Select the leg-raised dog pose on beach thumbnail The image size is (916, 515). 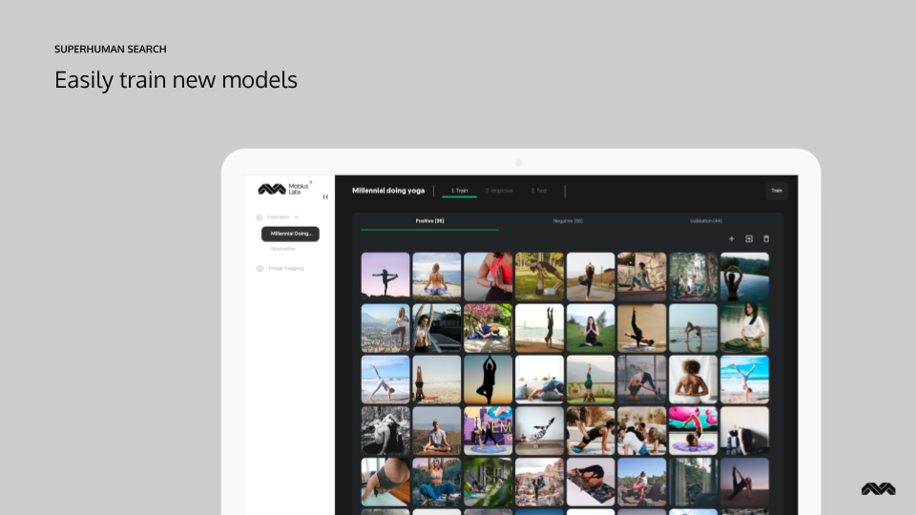pos(385,380)
